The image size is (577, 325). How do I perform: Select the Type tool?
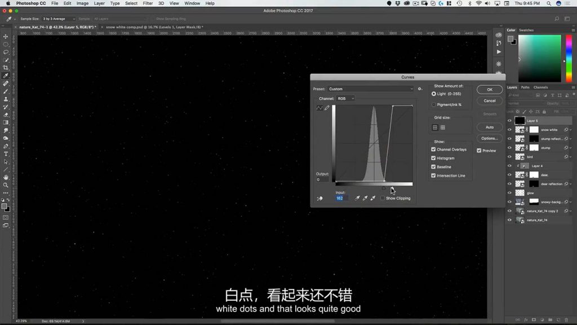click(x=6, y=154)
